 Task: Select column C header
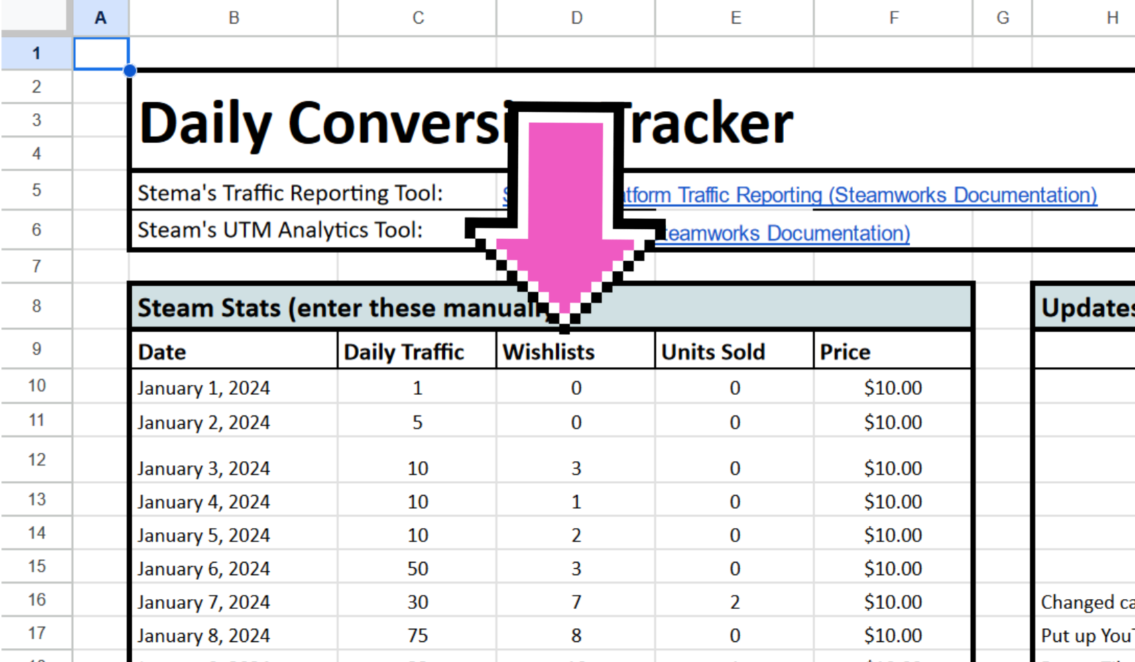coord(417,18)
